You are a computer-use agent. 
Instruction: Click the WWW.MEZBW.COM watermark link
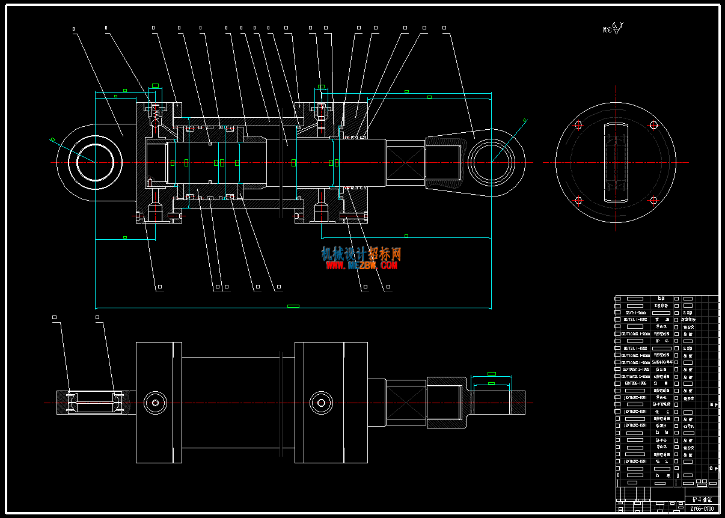click(362, 265)
